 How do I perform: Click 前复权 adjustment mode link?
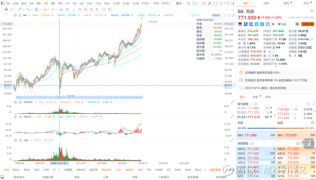pos(216,15)
